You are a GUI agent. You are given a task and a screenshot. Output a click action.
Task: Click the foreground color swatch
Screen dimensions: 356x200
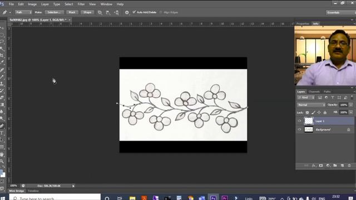(1, 172)
